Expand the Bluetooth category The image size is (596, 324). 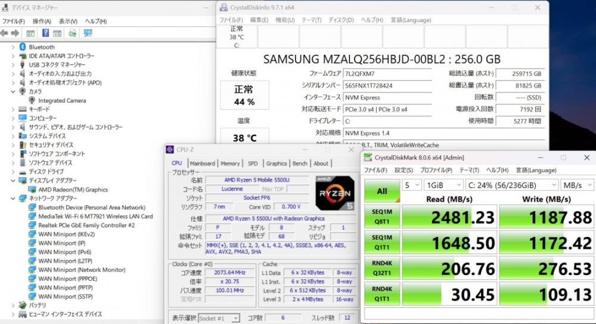[x=13, y=47]
